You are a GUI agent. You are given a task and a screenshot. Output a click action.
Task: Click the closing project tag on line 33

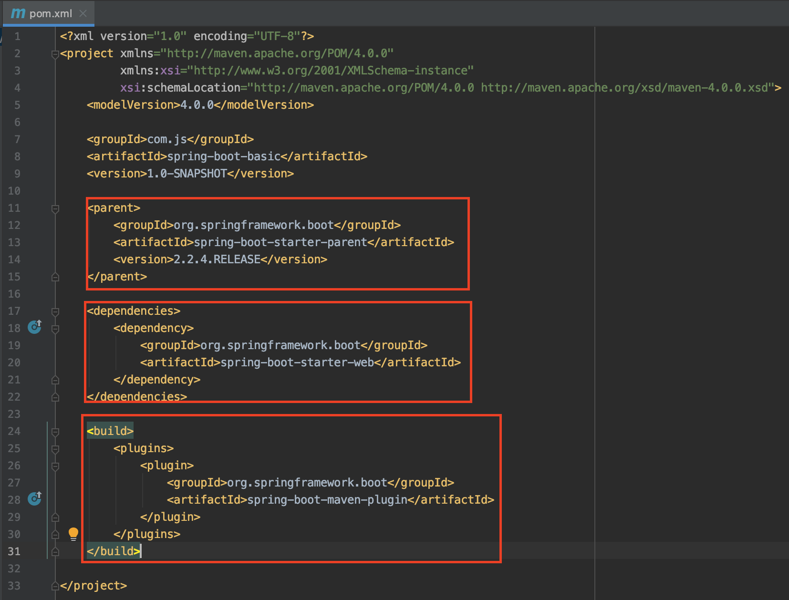[x=93, y=585]
